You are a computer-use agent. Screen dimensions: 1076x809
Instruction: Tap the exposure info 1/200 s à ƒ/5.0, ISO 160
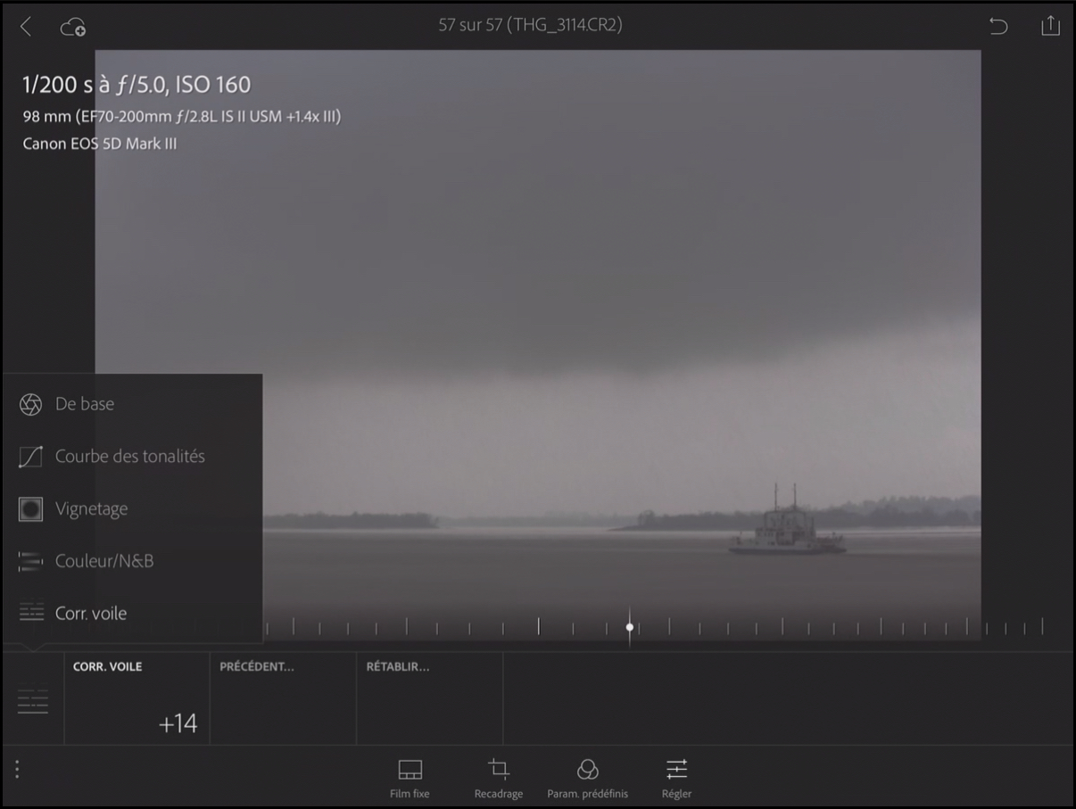137,85
